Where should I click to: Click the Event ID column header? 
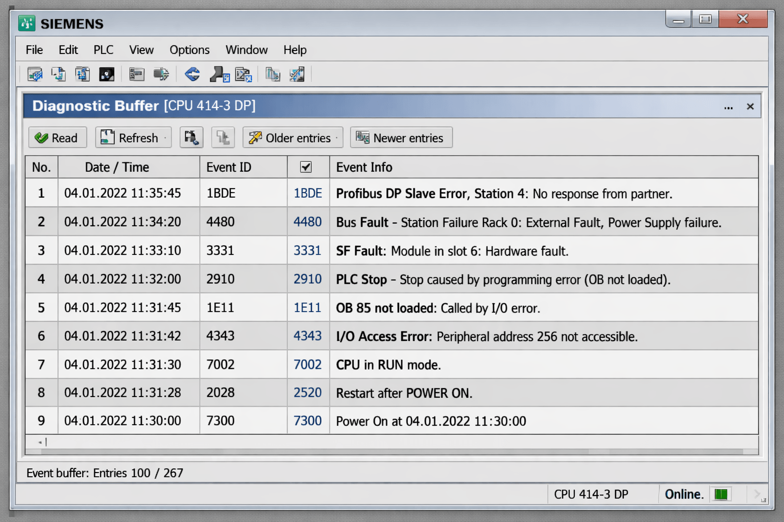click(x=243, y=167)
